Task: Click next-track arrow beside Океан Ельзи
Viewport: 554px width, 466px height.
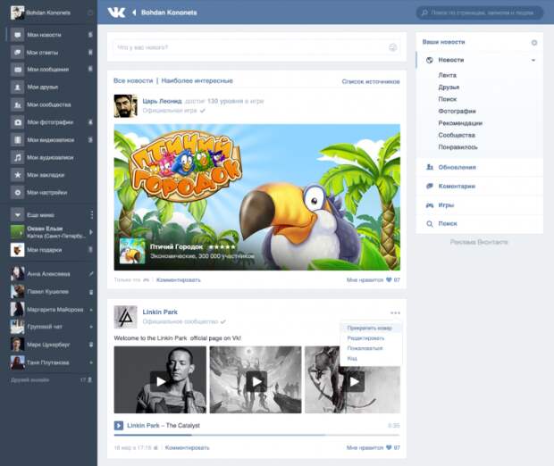Action: pos(91,232)
